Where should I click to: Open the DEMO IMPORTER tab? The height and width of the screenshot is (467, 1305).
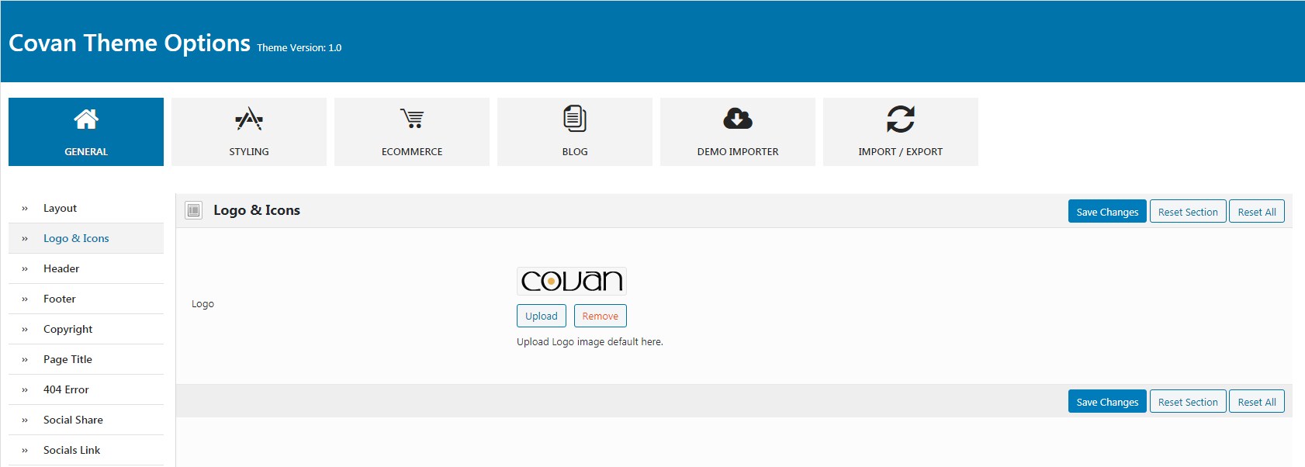(x=738, y=132)
